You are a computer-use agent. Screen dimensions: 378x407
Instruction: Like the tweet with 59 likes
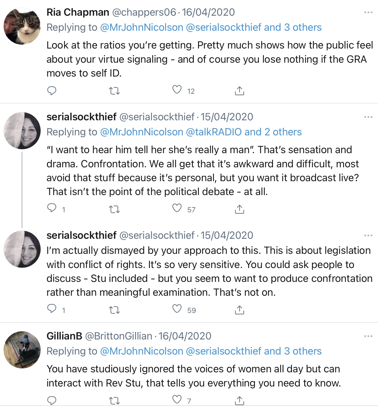click(177, 309)
